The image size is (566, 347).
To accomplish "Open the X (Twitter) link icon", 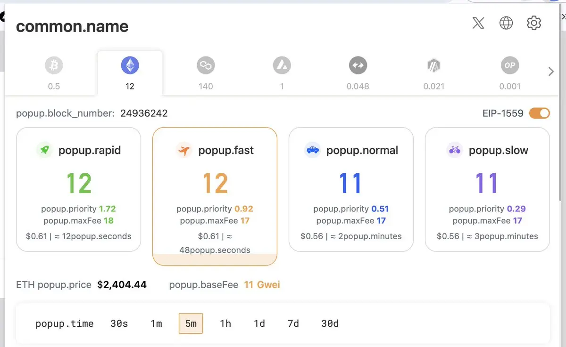I will click(x=478, y=23).
